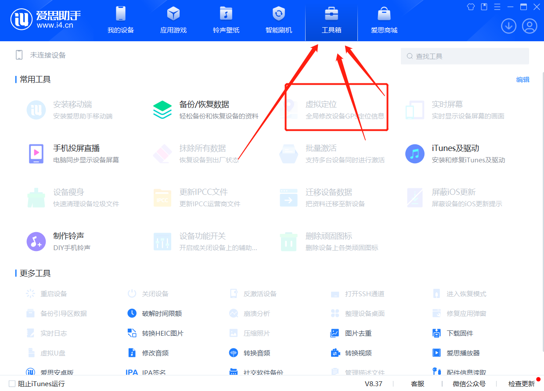Open the download manager arrow icon
The width and height of the screenshot is (544, 391).
508,26
